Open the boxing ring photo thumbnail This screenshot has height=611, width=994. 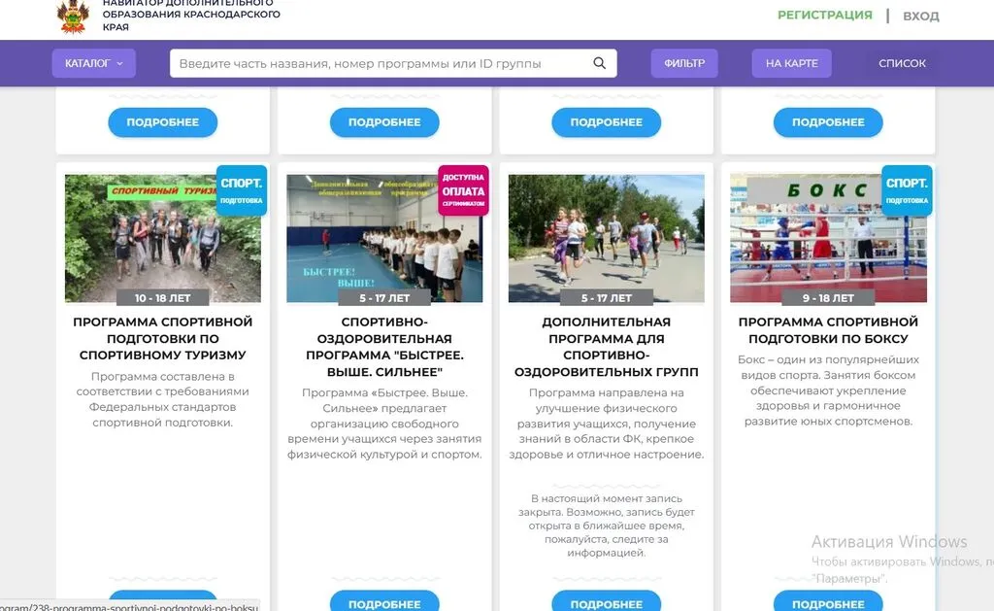point(829,239)
